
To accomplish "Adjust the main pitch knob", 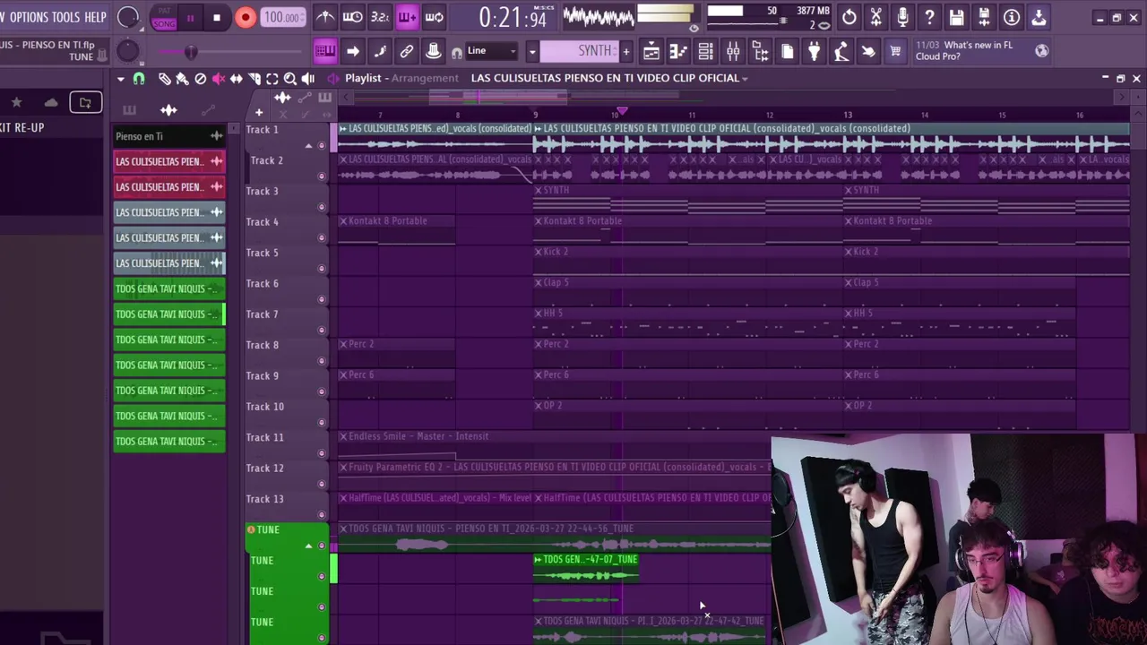I will [128, 51].
